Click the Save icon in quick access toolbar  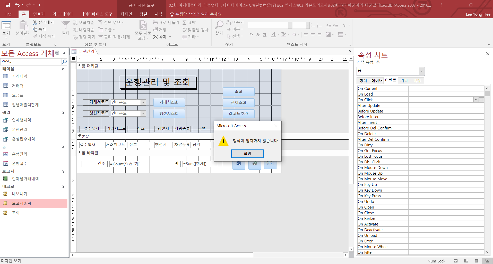coord(7,5)
